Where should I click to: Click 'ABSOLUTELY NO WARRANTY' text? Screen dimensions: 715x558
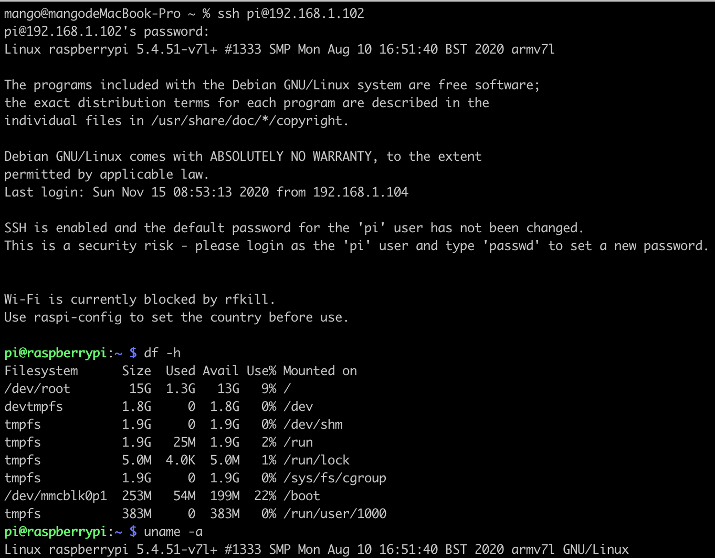click(x=291, y=157)
